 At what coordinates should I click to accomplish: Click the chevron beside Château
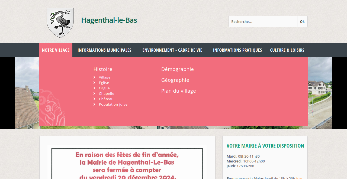pos(94,99)
